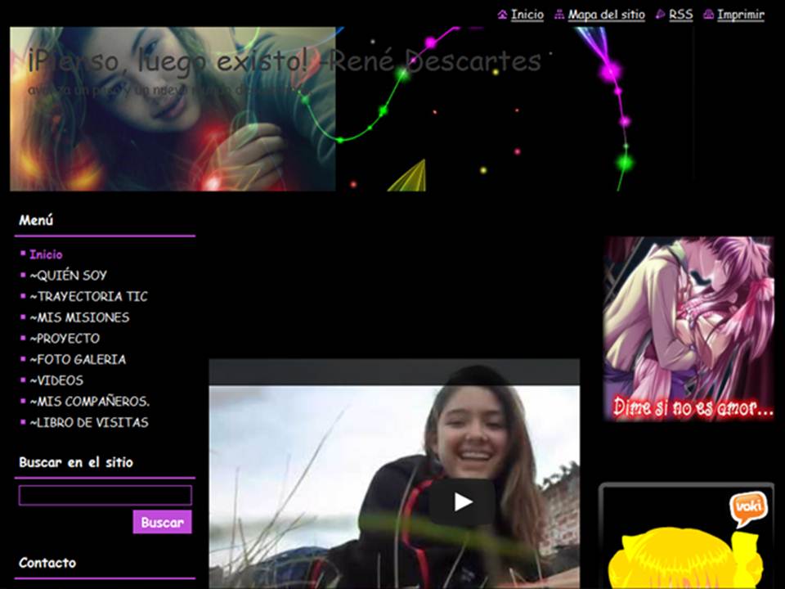Play the video of the smiling girl
The height and width of the screenshot is (589, 785).
(463, 501)
